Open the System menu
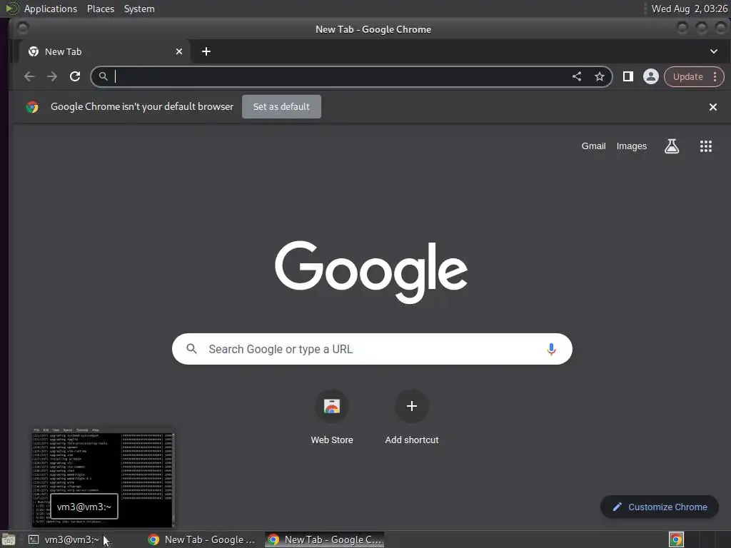 point(139,9)
